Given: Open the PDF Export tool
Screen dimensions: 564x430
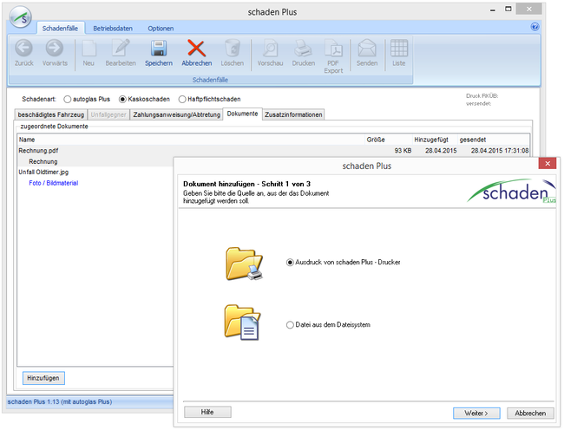Looking at the screenshot, I should (x=333, y=52).
